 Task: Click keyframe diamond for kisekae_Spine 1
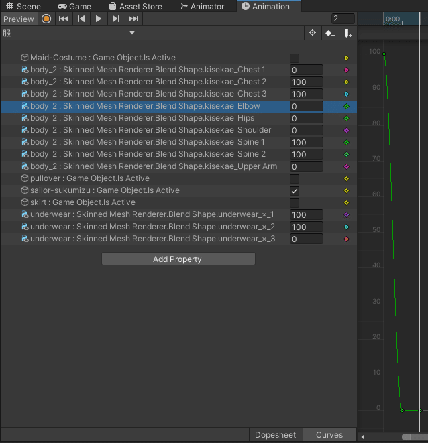346,142
